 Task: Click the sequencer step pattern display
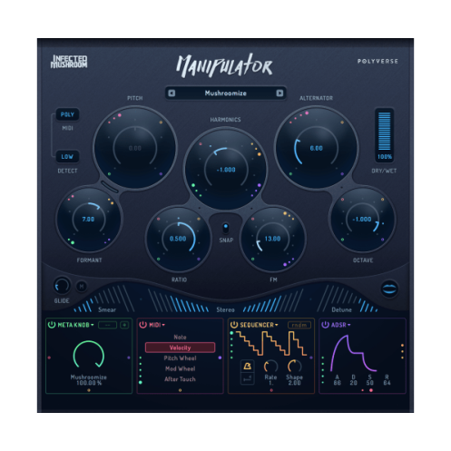[x=271, y=343]
